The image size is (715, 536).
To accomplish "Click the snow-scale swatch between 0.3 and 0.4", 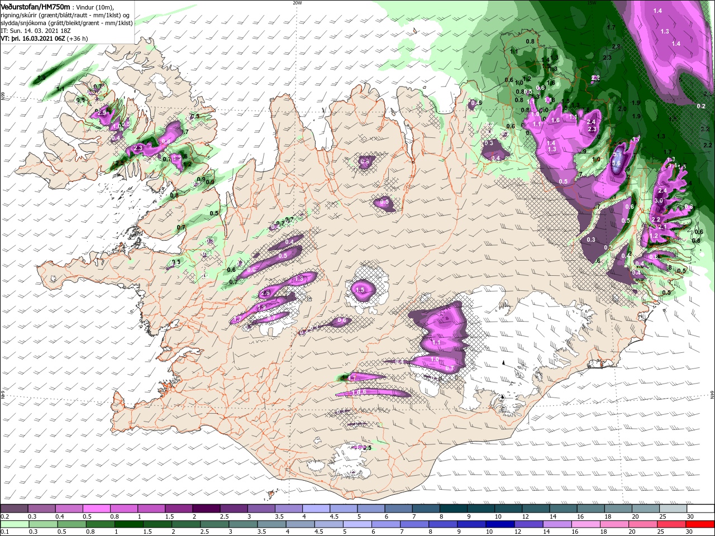I will [41, 509].
